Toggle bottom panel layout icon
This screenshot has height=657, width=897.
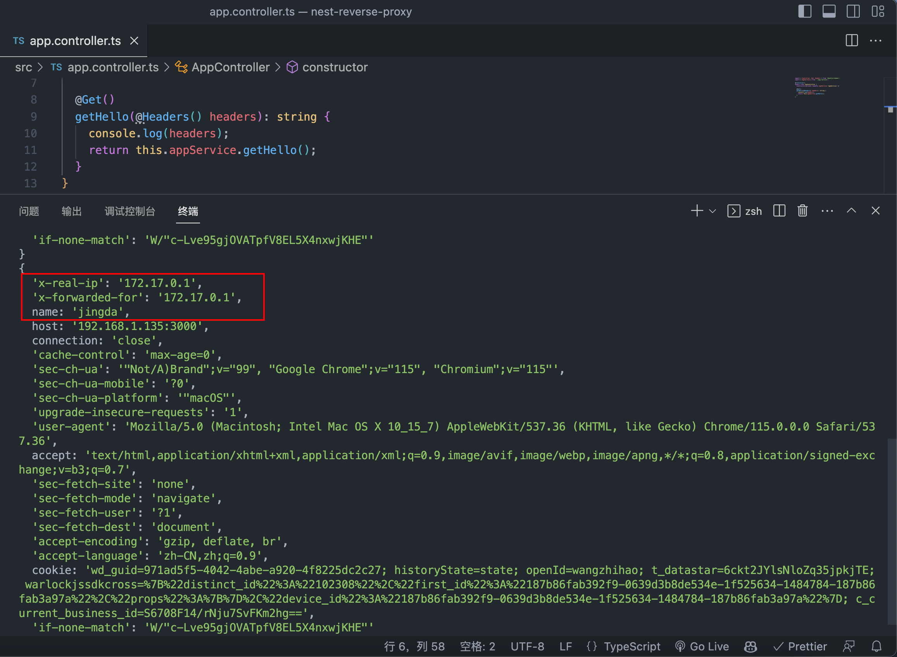tap(829, 11)
